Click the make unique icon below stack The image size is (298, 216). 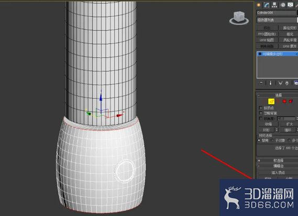280,83
